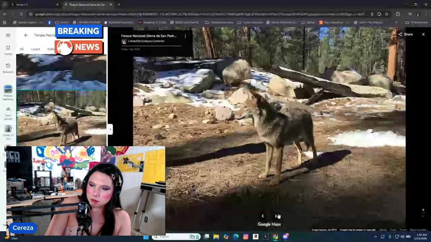The image size is (431, 242).
Task: Go back using the arrow beside Parque Nacional
Action: click(x=26, y=35)
